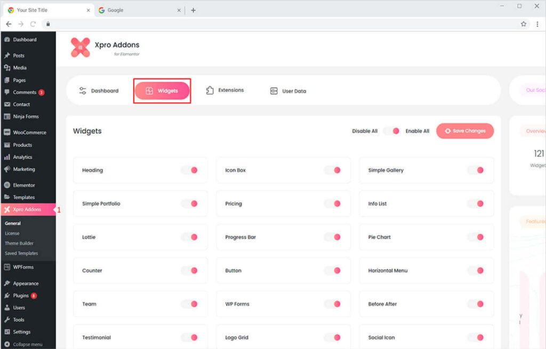This screenshot has width=546, height=349.
Task: Click the WooCommerce icon in the sidebar
Action: click(x=7, y=133)
